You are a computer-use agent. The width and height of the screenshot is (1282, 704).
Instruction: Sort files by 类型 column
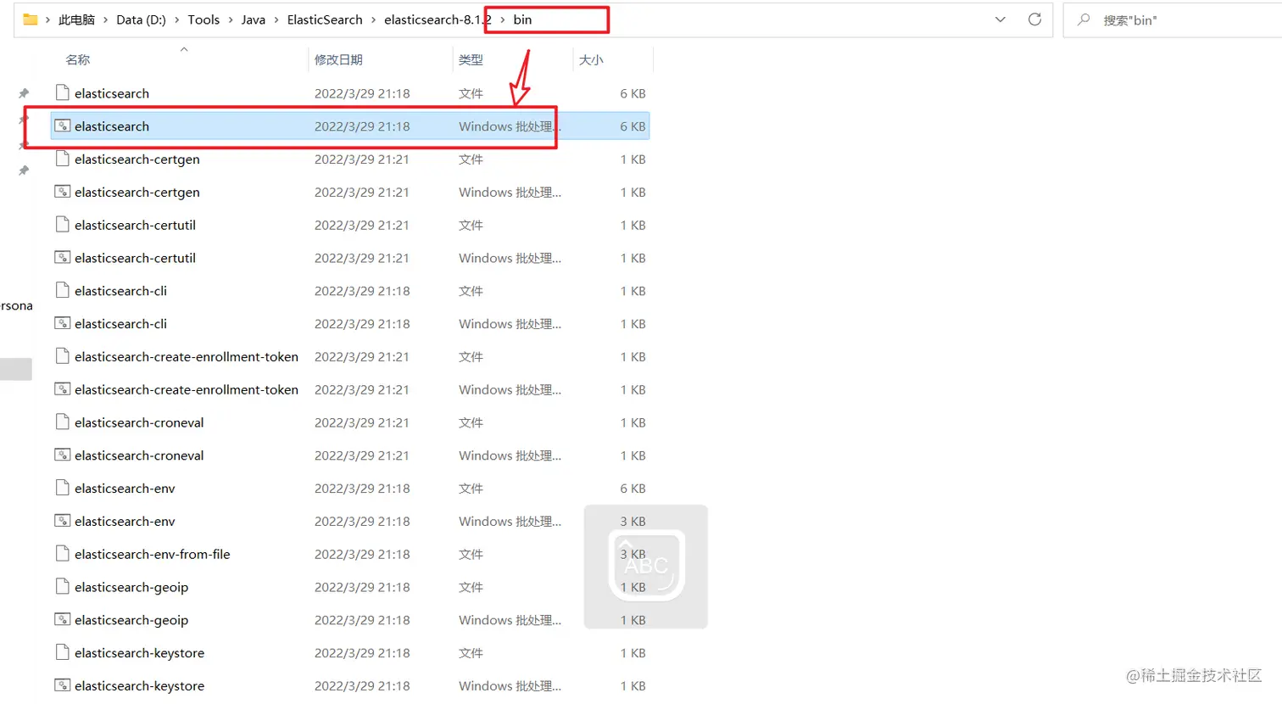[x=471, y=60]
